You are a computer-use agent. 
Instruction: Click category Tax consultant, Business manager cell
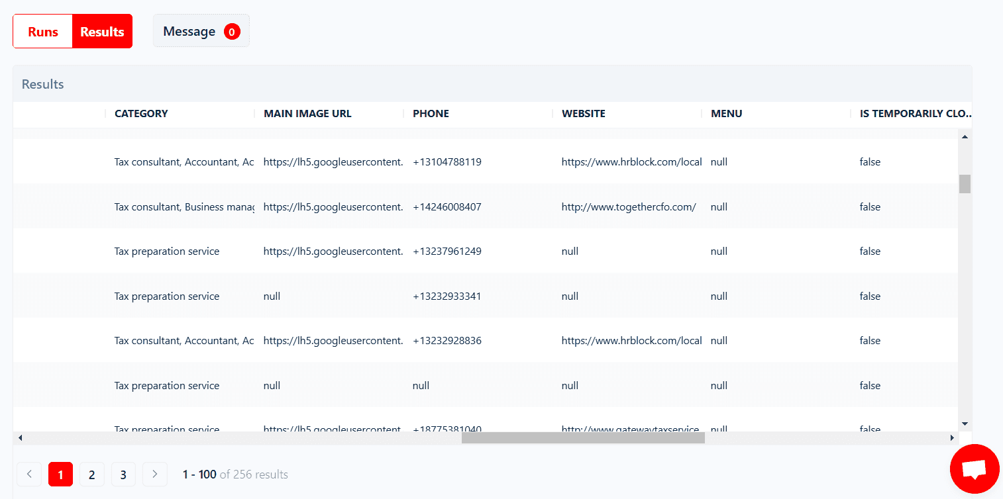click(184, 207)
